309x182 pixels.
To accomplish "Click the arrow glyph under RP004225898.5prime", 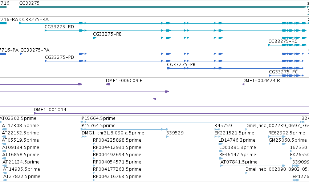I will (x=94, y=144).
